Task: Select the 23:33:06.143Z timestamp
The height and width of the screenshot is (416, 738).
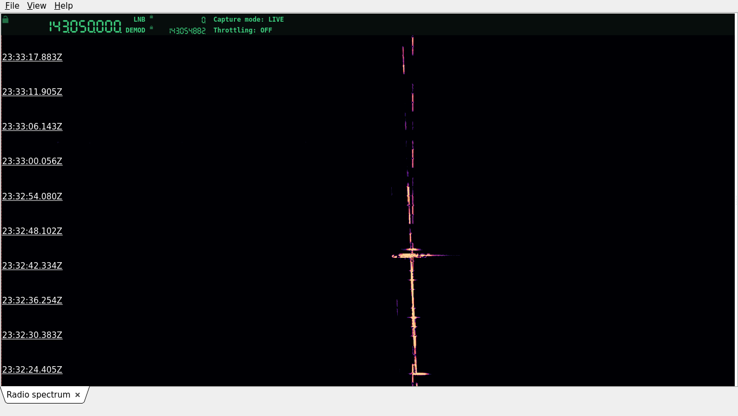Action: [32, 127]
